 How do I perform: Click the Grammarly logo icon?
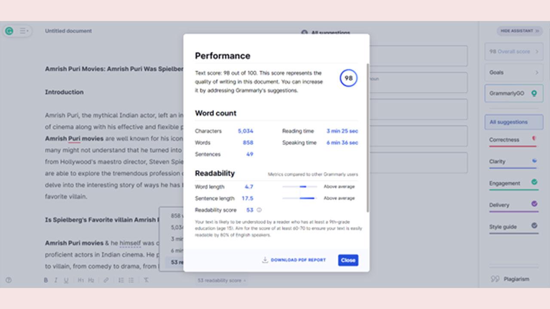coord(9,31)
